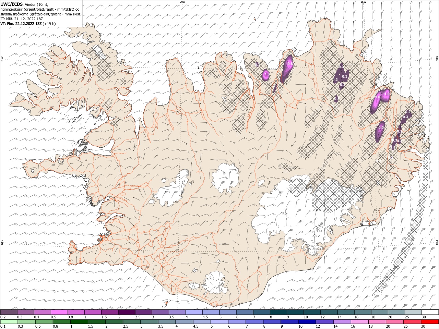This screenshot has height=329, width=439.
Task: Top legend row: white swatch after 30
Action: click(430, 312)
